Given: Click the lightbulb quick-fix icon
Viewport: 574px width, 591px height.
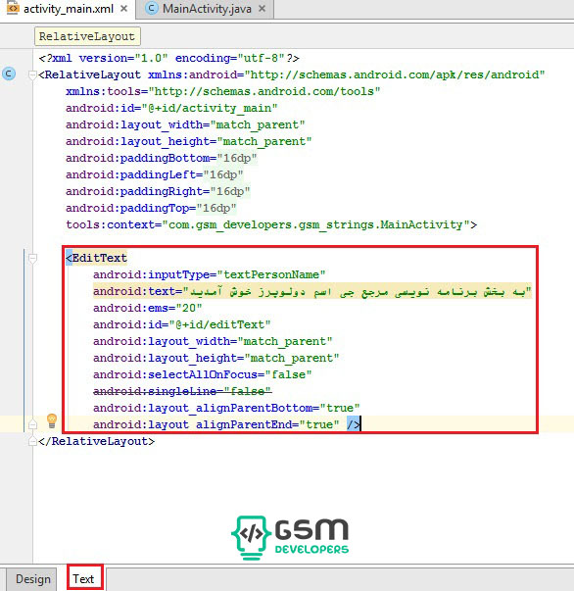Looking at the screenshot, I should [52, 420].
